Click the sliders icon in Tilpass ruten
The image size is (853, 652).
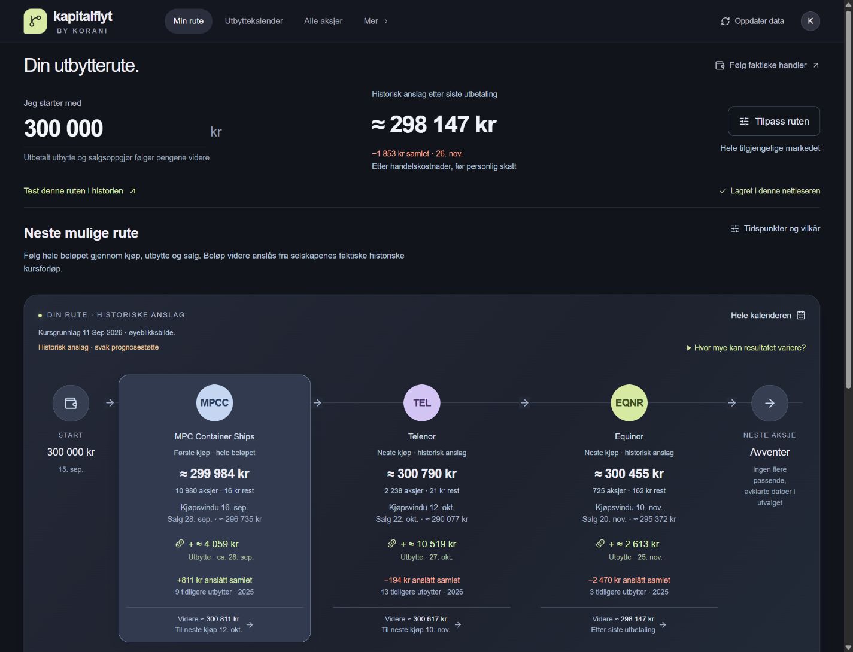click(744, 121)
